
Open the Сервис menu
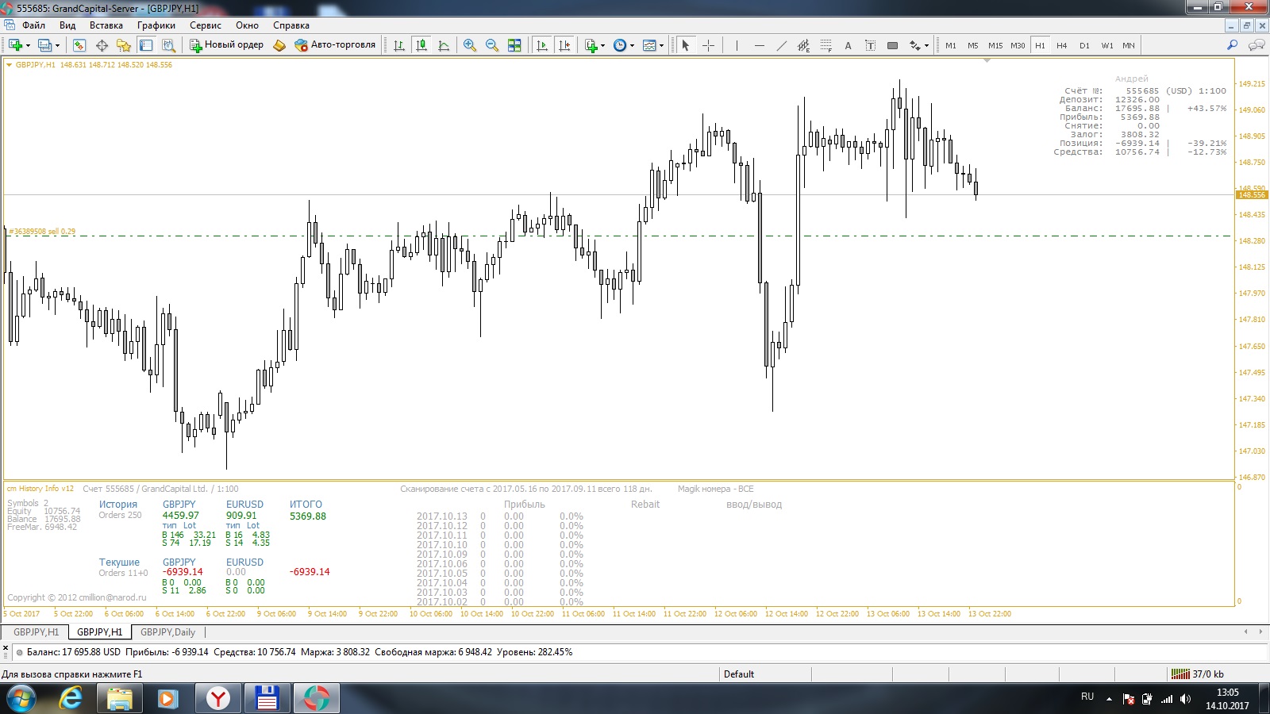[205, 25]
